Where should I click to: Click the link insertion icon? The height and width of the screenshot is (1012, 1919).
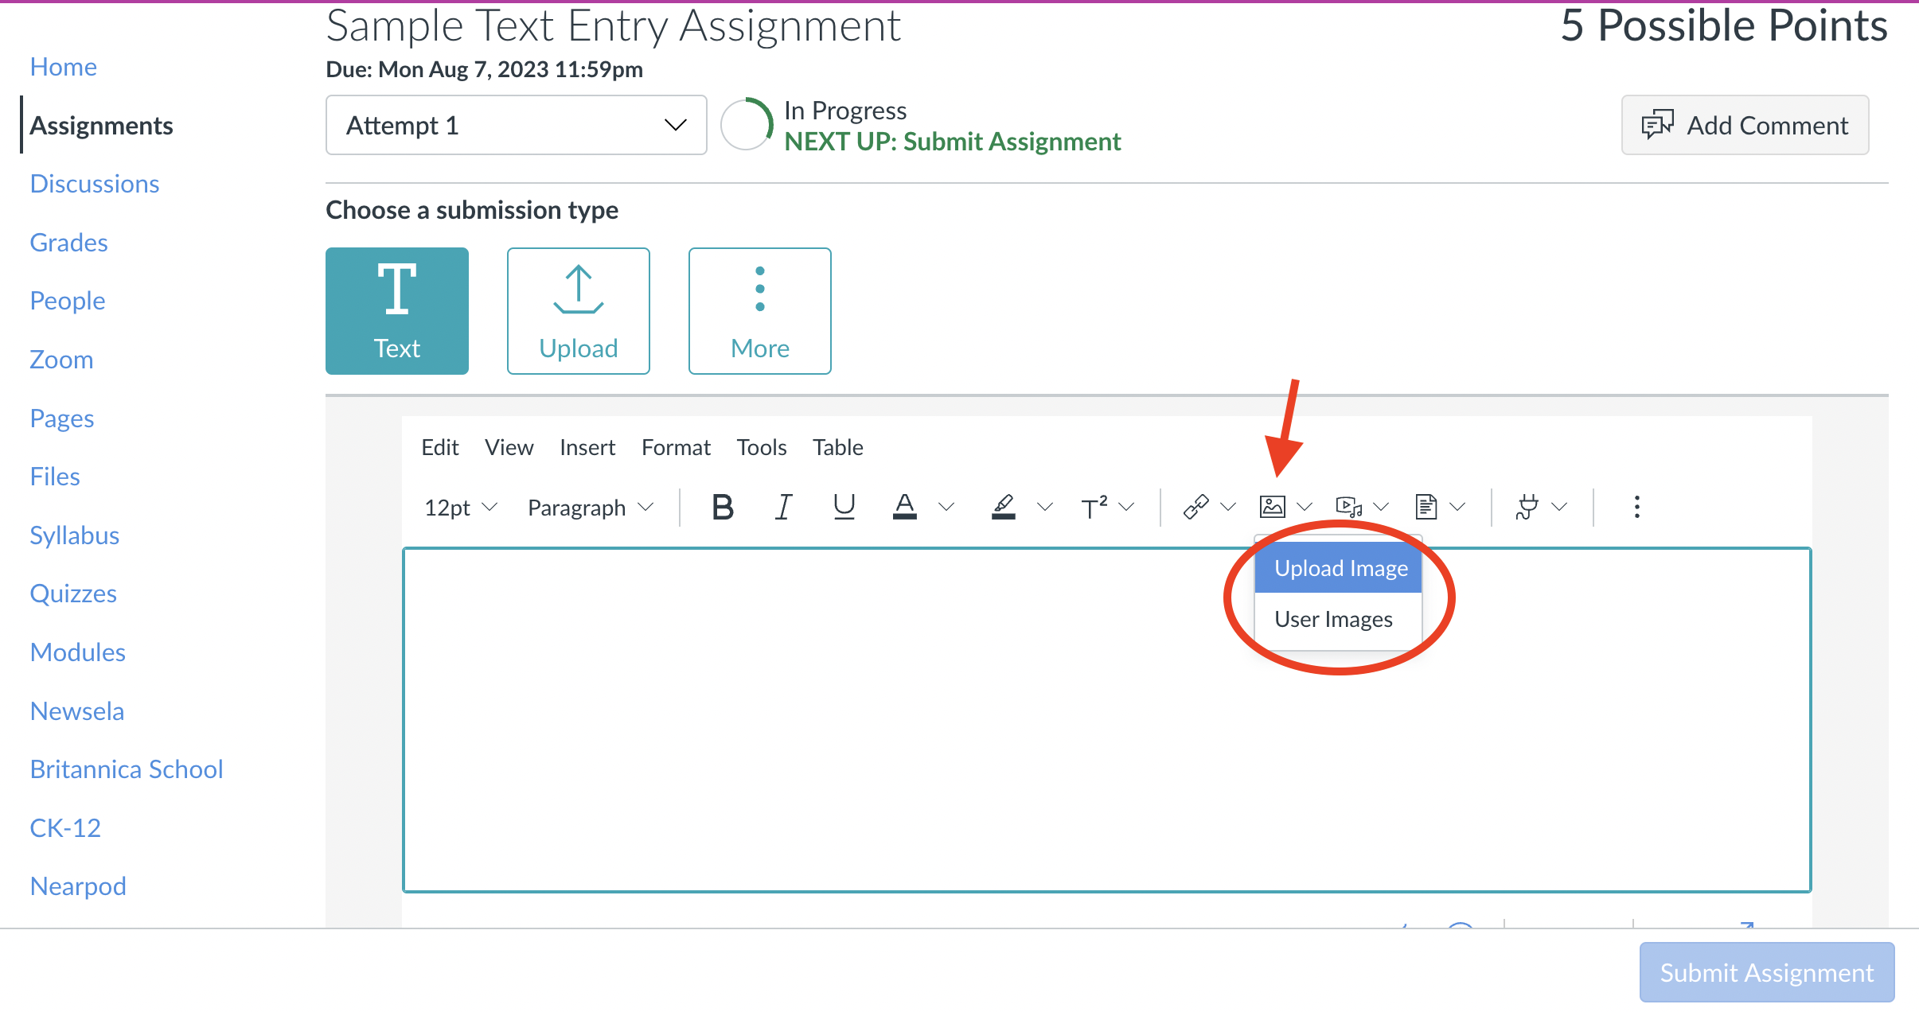pos(1195,507)
